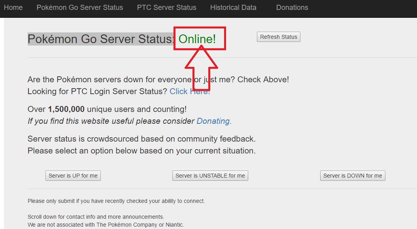Click the green Online! status text
This screenshot has height=229, width=417.
click(197, 39)
